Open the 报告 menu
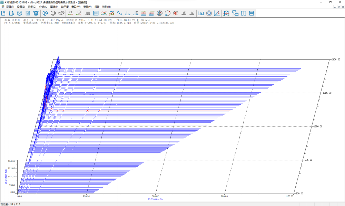This screenshot has height=206, width=345. (97, 7)
